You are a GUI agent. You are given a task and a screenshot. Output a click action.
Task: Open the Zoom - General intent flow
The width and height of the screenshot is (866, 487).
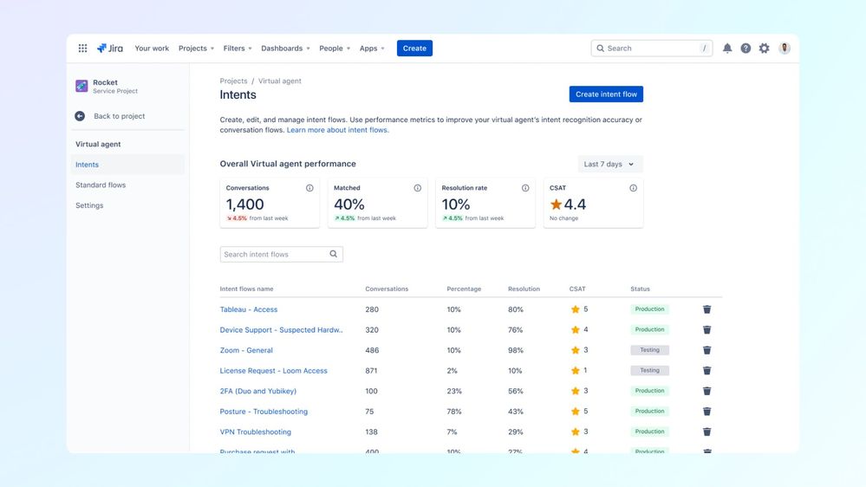pos(246,350)
